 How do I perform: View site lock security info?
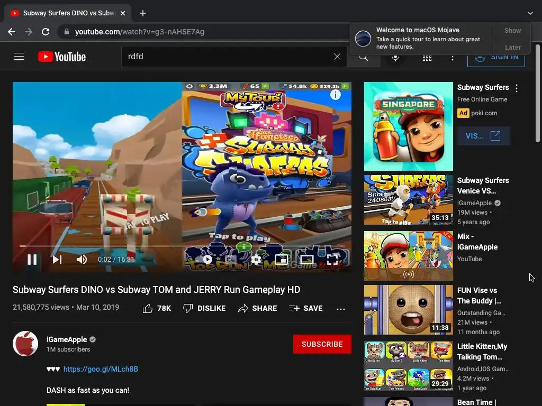click(x=67, y=32)
